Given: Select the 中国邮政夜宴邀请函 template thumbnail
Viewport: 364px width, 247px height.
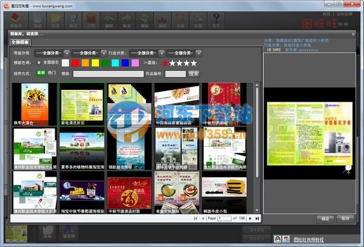Looking at the screenshot, I should pos(177,104).
